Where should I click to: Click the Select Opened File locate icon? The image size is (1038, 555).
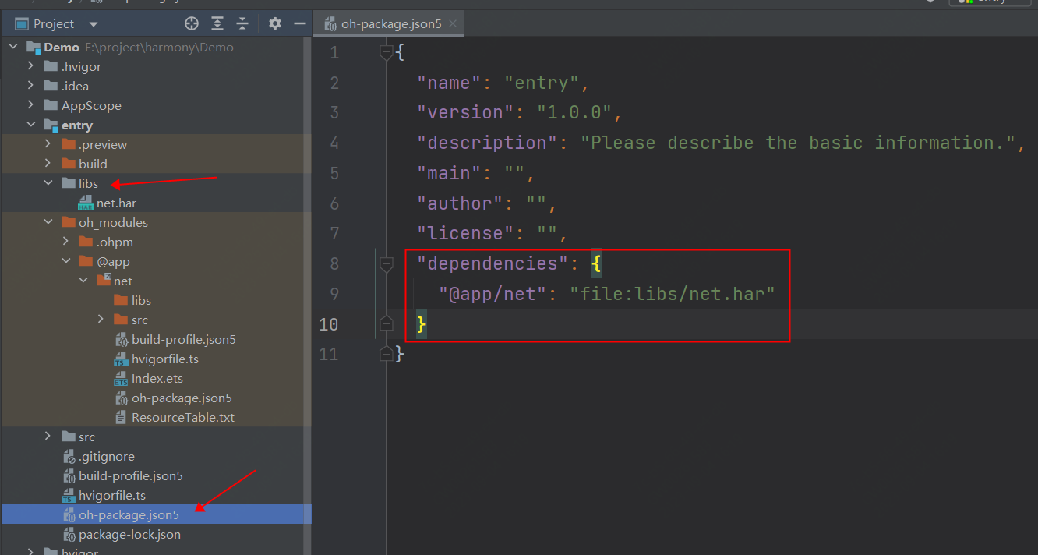192,23
